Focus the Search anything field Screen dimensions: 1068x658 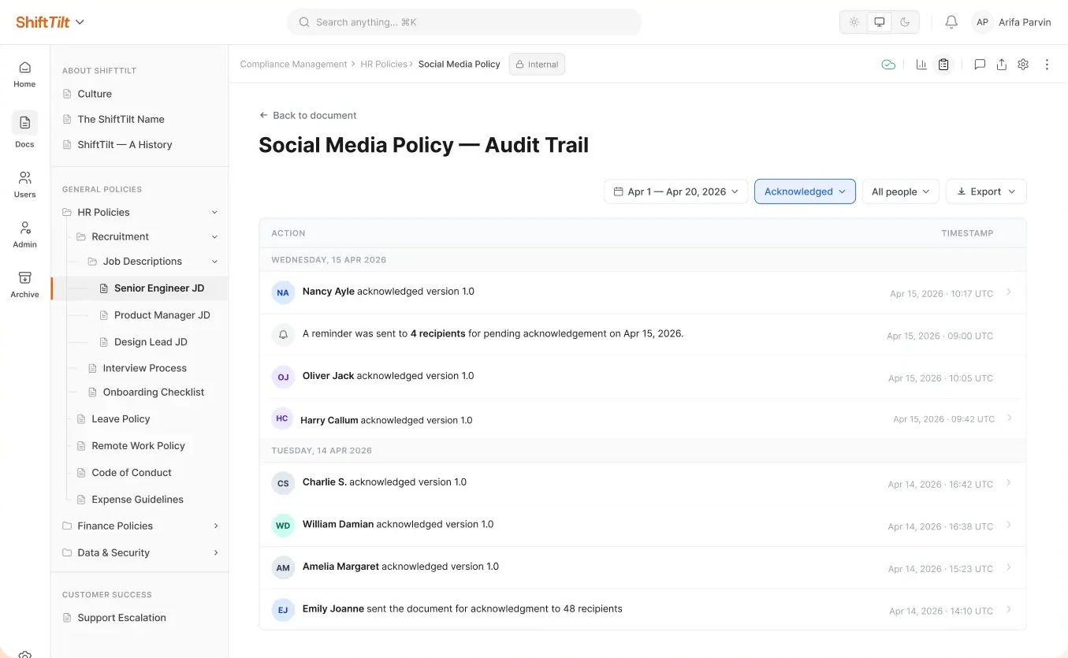tap(464, 22)
